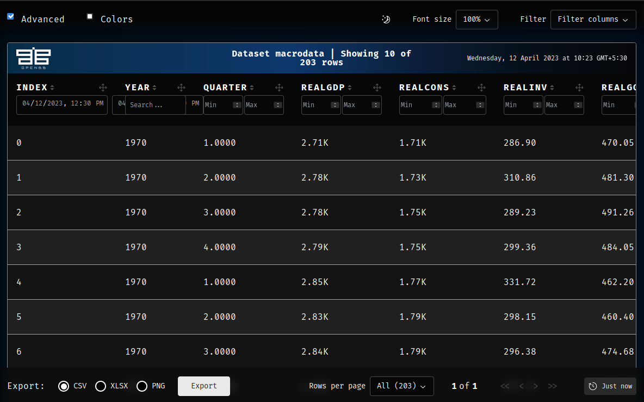Click the QUARTER Max input field
Viewport: 644px width, 402px height.
pos(264,105)
